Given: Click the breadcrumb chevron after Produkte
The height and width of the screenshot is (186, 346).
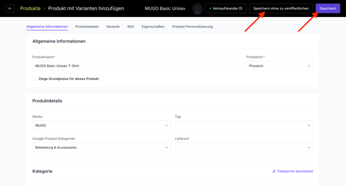Looking at the screenshot, I should click(44, 8).
